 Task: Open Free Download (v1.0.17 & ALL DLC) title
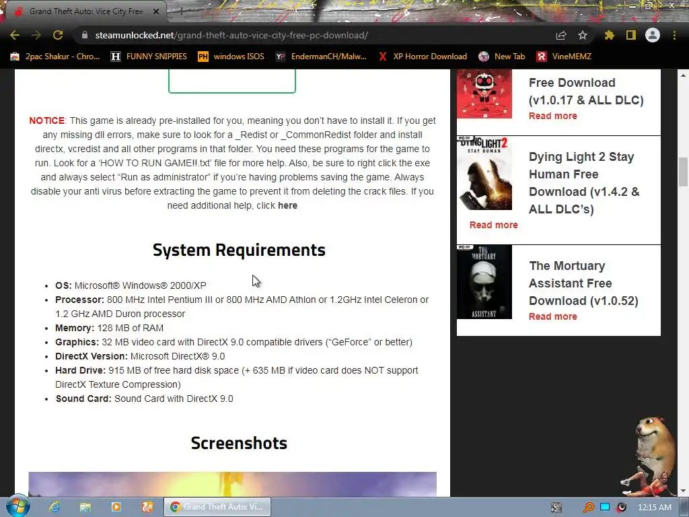[x=586, y=91]
